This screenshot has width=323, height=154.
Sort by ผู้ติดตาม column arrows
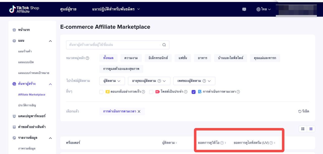click(x=176, y=143)
